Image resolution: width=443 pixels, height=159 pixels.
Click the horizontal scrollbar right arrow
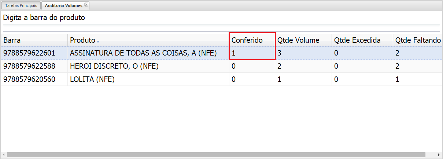439,155
